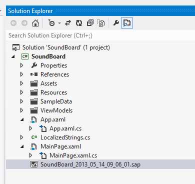
Task: Select the App.xaml.cs file
Action: click(65, 128)
